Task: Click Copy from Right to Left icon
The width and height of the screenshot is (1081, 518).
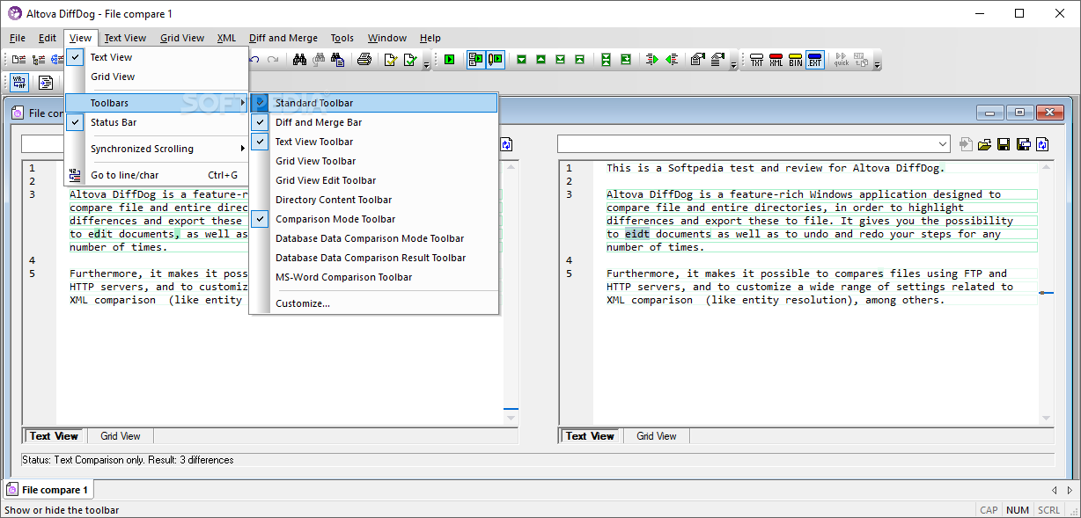Action: 672,60
